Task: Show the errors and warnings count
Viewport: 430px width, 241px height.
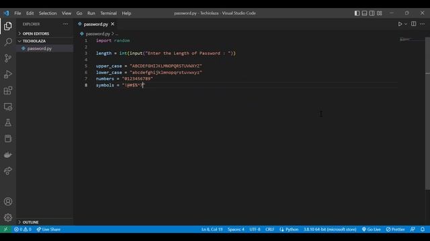Action: click(23, 229)
